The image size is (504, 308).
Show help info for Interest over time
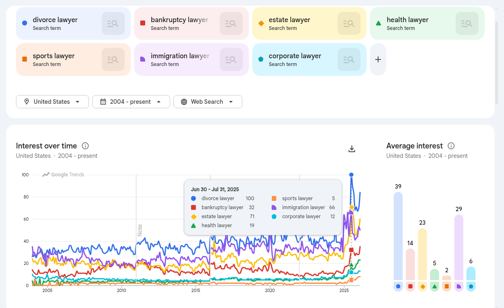tap(85, 146)
